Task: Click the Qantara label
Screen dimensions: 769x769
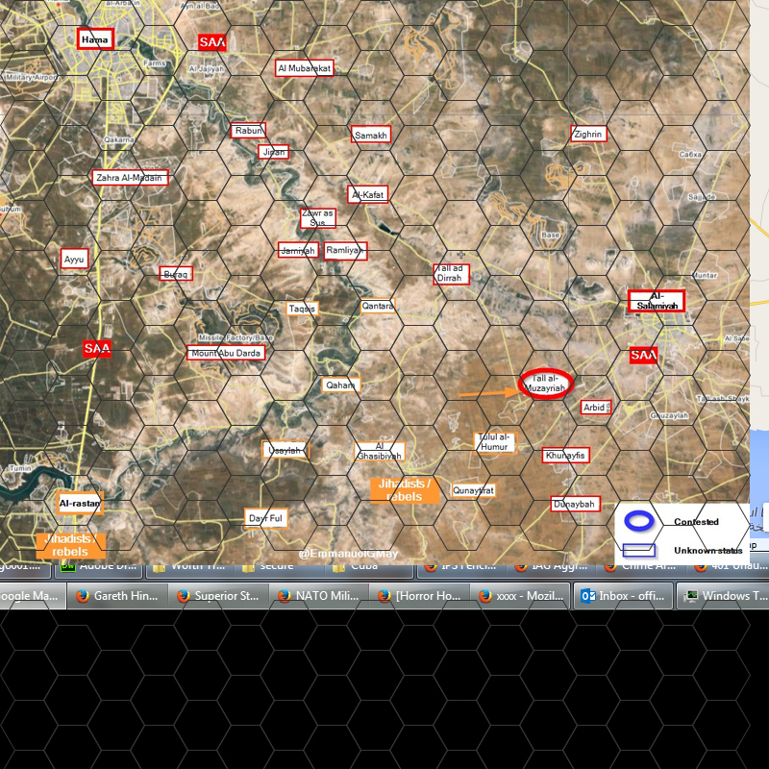Action: pyautogui.click(x=378, y=306)
